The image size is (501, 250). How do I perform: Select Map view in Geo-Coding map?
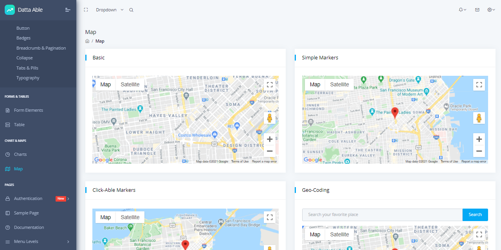[x=315, y=234]
